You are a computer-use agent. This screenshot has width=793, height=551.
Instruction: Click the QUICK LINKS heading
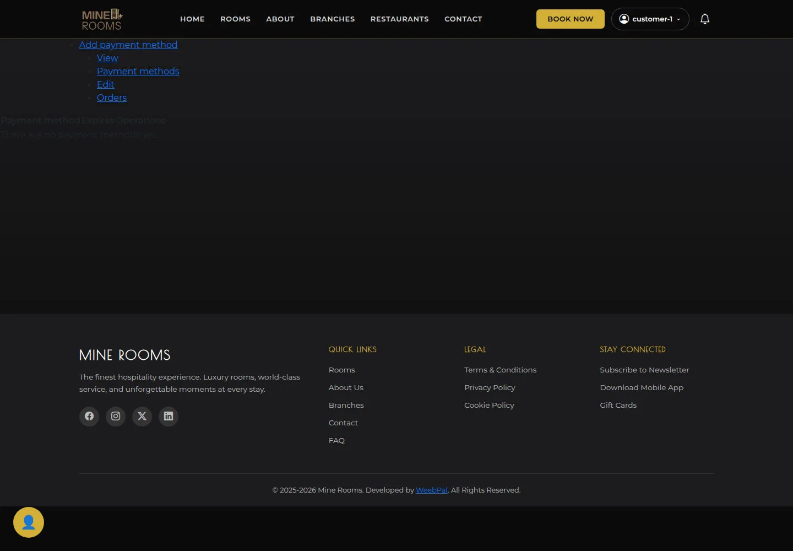(x=352, y=349)
